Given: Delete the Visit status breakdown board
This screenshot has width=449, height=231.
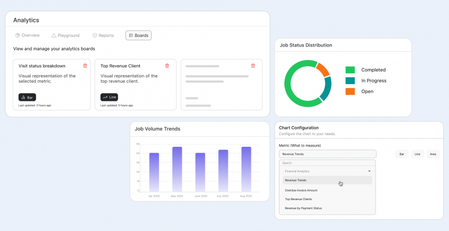Looking at the screenshot, I should pyautogui.click(x=85, y=66).
